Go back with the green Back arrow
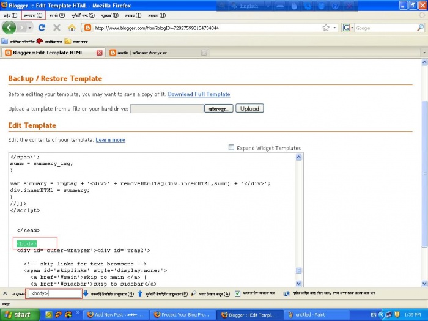Image resolution: width=428 pixels, height=321 pixels. click(x=9, y=28)
